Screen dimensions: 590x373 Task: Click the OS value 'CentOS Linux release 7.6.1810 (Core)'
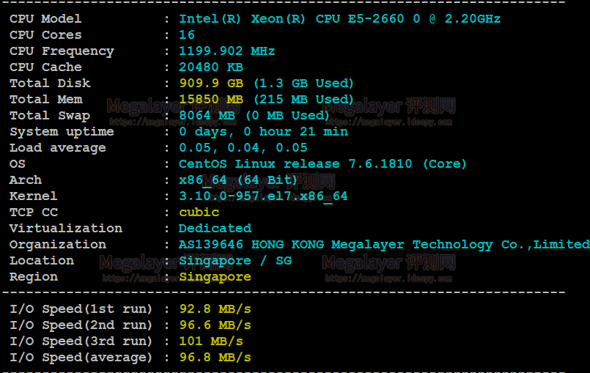[x=322, y=164]
